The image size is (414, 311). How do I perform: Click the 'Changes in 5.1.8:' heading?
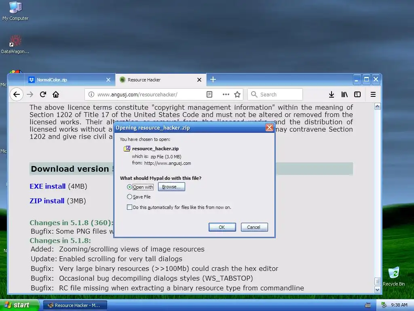coord(60,241)
